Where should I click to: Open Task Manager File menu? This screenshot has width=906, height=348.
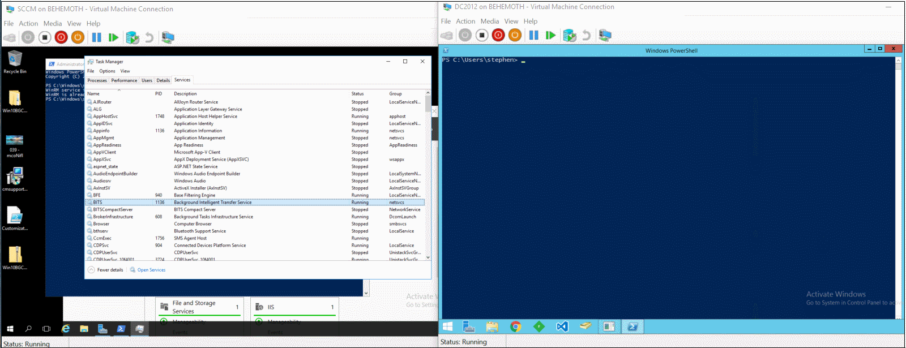coord(91,71)
